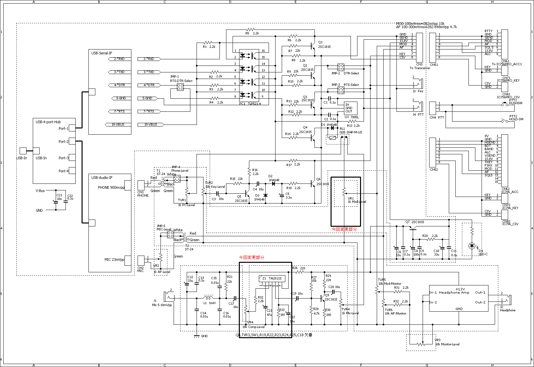Click the CN1 PHONE connector box
534x367 pixels.
(x=141, y=185)
